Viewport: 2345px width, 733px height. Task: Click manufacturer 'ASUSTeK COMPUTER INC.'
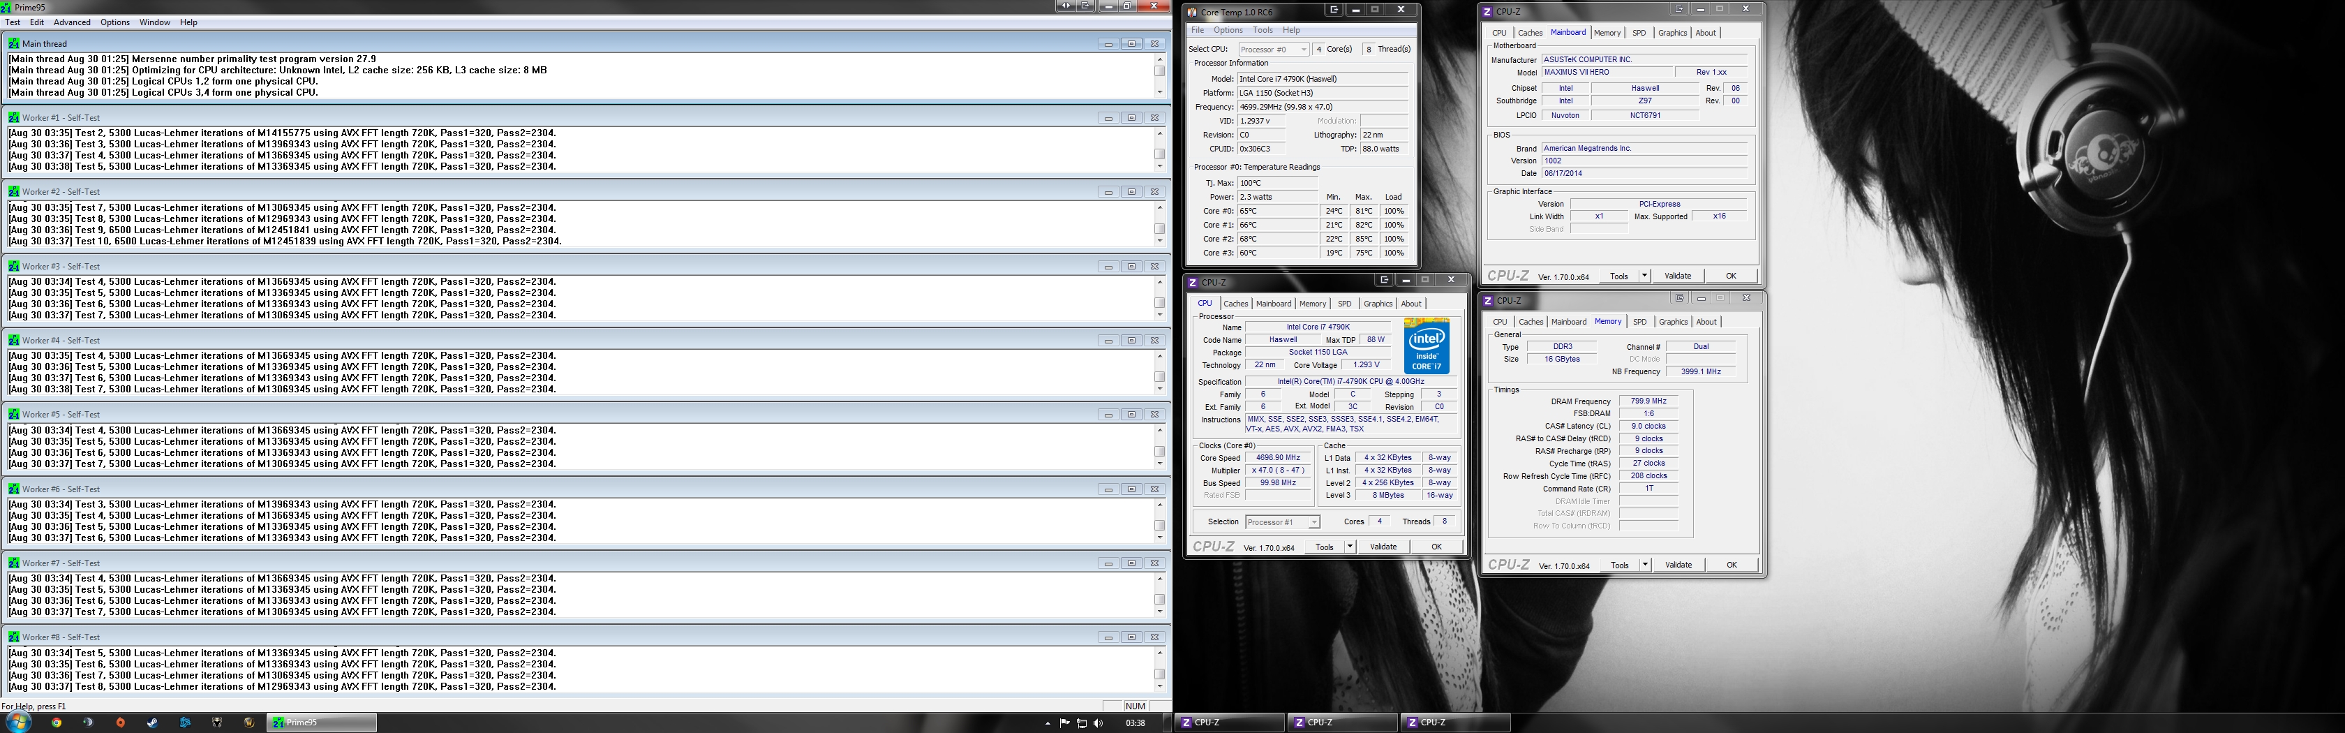click(x=1644, y=59)
